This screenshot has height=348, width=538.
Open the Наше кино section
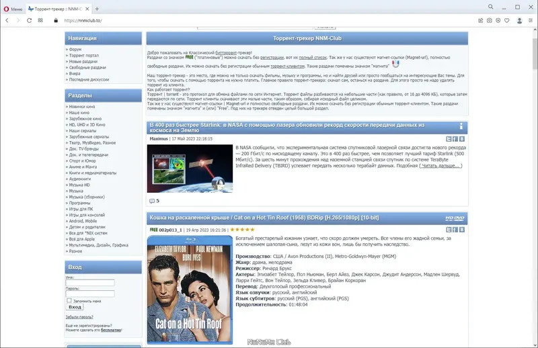[79, 112]
